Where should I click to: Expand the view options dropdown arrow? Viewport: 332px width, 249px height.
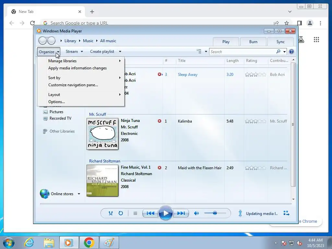pos(206,52)
